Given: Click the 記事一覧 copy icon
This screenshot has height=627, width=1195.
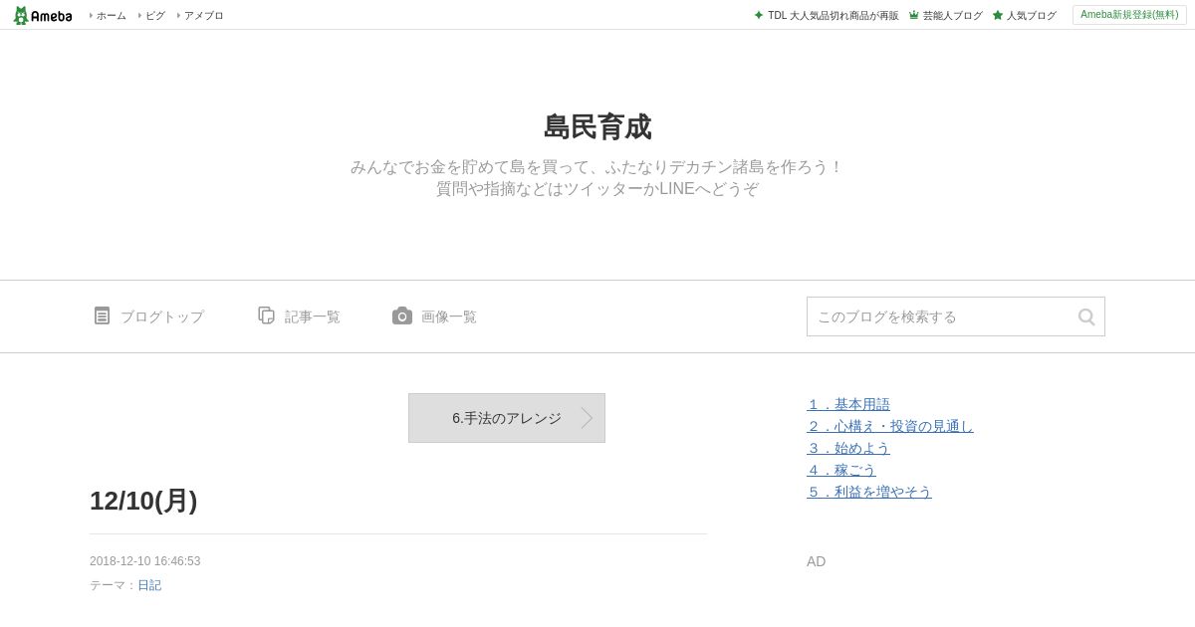Looking at the screenshot, I should coord(266,315).
